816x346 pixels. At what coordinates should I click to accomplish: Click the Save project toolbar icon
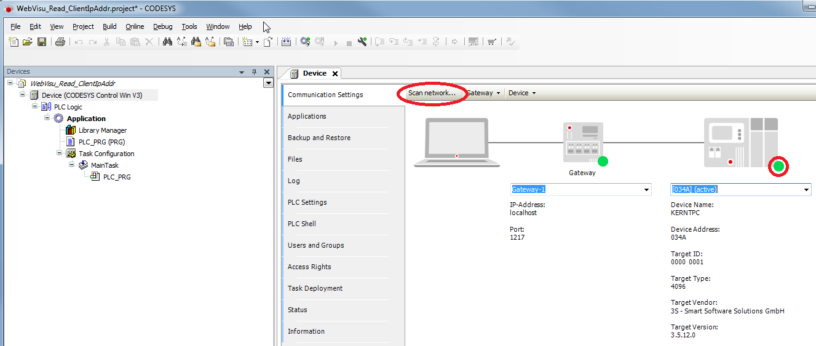pos(42,42)
